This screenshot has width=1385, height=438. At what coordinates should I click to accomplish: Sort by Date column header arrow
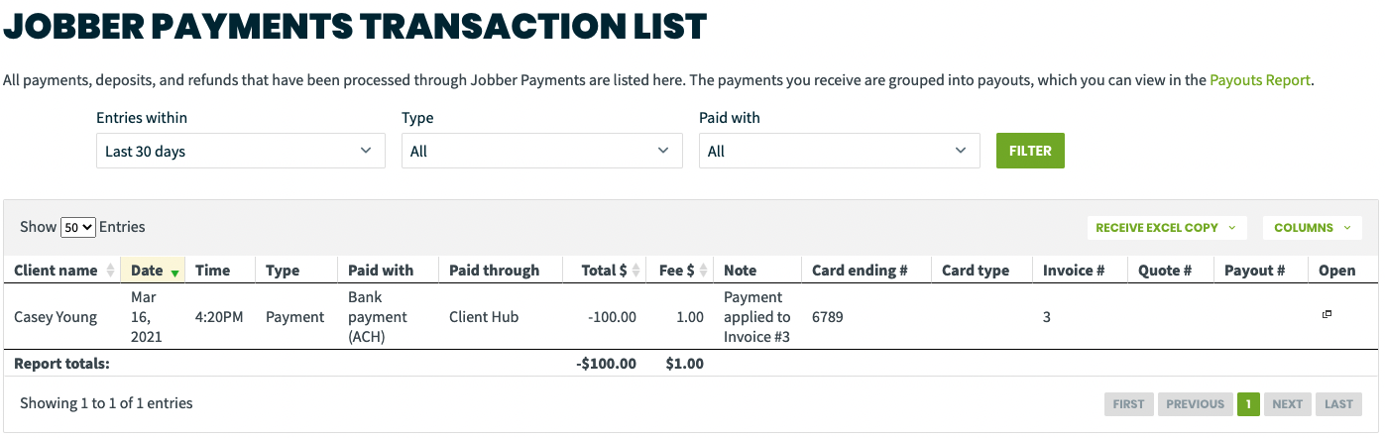click(x=175, y=272)
